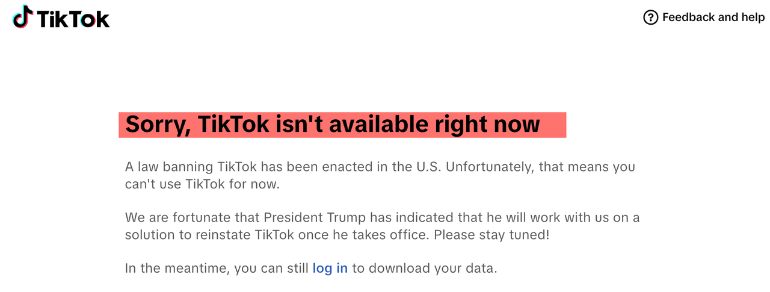Click 'can't use TikTok for now' line
Screen dimensions: 770x292
[x=202, y=184]
